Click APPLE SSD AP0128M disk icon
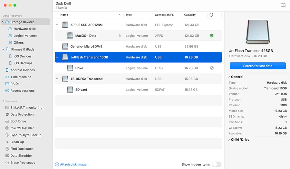Viewport: 290px width, 169px height. (65, 25)
